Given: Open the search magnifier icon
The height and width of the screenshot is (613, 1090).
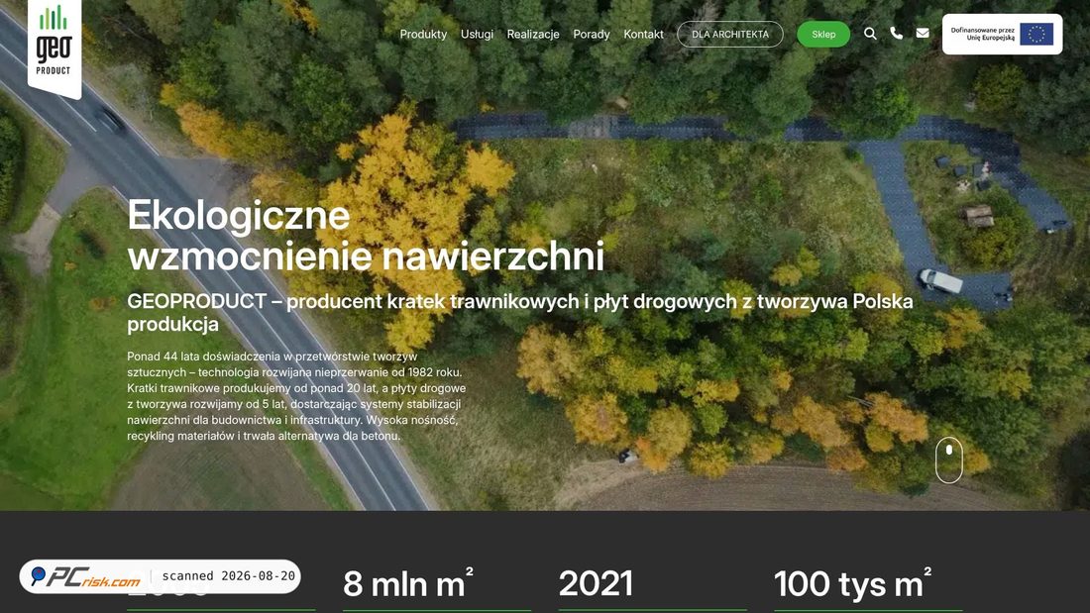Looking at the screenshot, I should (x=870, y=34).
